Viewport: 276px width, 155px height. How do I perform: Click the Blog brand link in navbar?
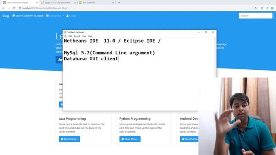[x=6, y=16]
